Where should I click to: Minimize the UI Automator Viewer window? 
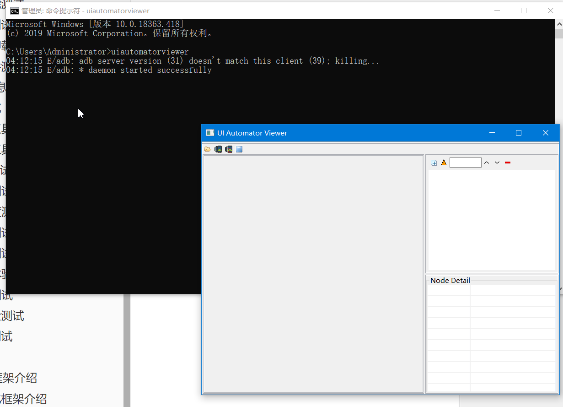click(x=492, y=133)
